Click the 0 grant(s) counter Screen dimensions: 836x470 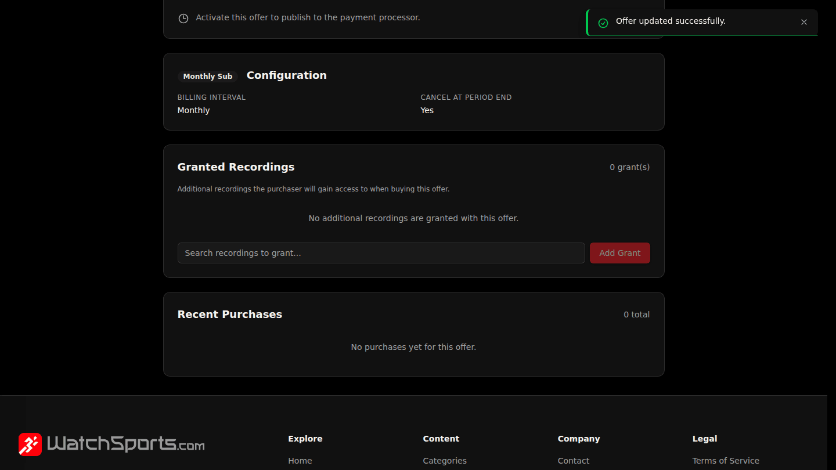[629, 167]
